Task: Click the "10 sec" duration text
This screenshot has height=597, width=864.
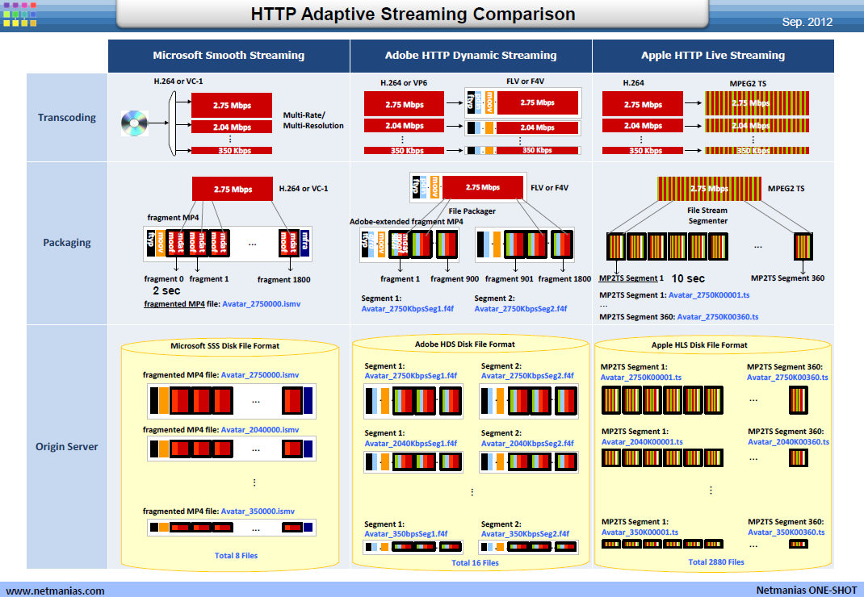Action: tap(688, 278)
